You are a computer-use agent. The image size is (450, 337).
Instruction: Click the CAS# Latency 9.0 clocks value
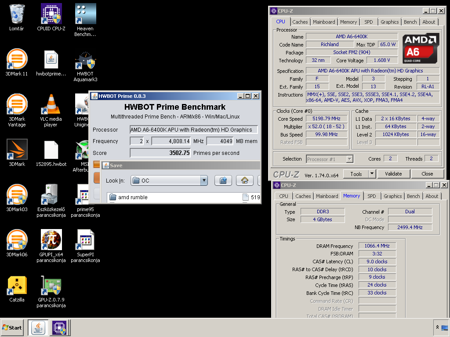coord(377,262)
